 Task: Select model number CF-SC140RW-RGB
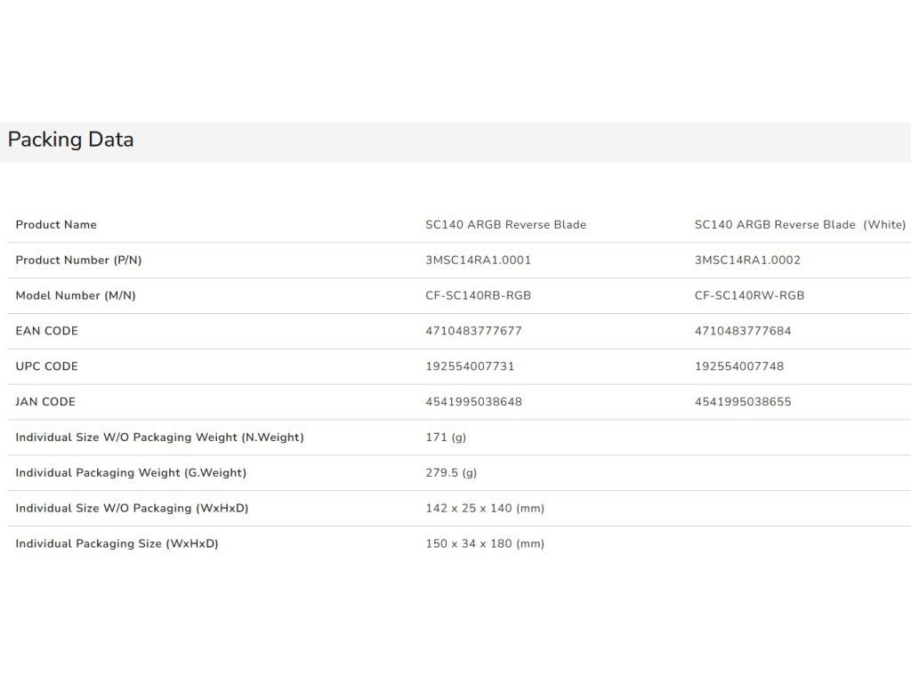click(749, 296)
